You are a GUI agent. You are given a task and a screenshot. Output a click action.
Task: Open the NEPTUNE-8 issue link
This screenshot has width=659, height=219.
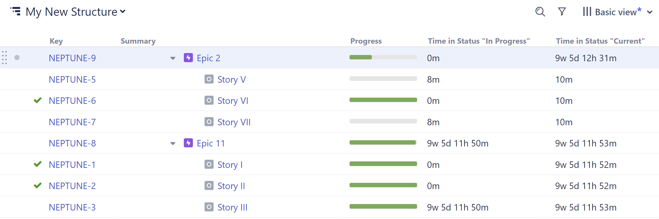click(72, 143)
